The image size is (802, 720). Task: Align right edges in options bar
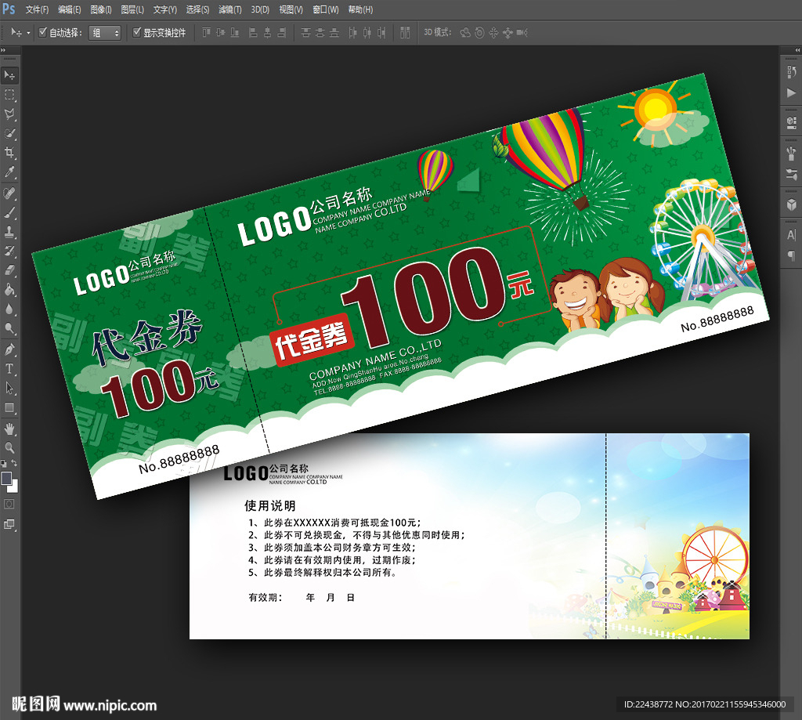click(281, 33)
